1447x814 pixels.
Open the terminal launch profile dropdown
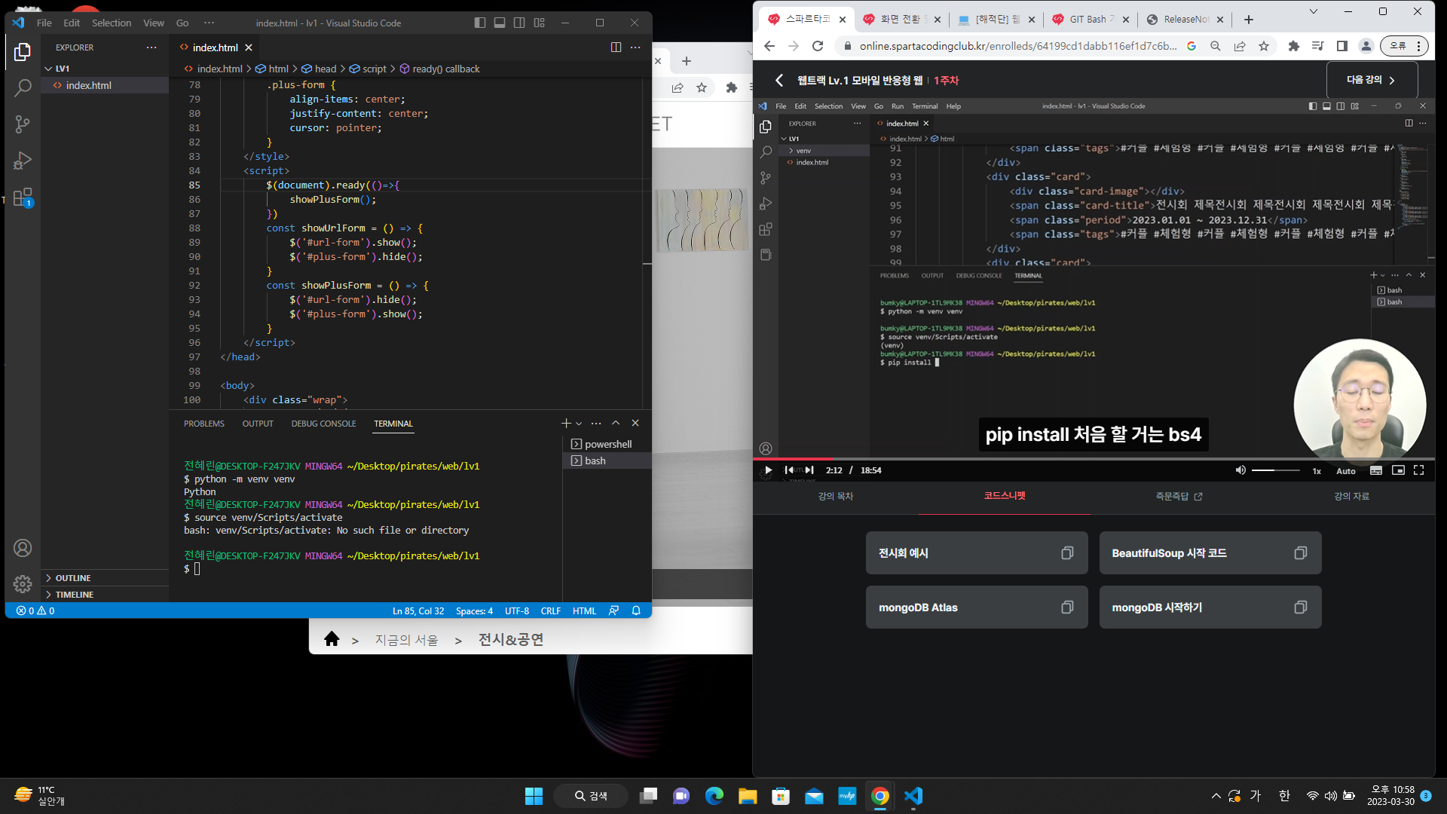[579, 424]
